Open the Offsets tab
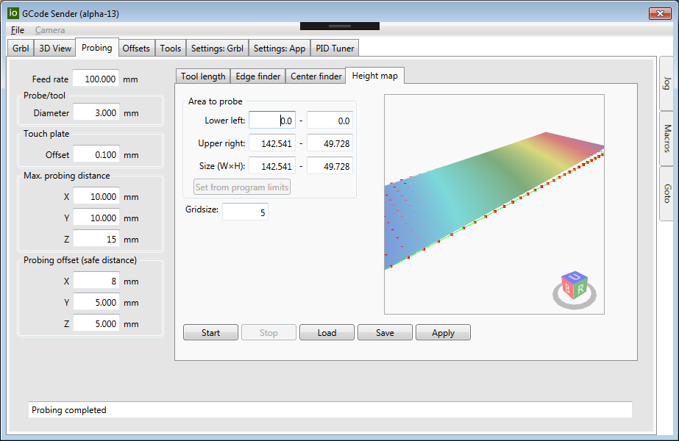Screen dimensions: 679x441 click(136, 49)
